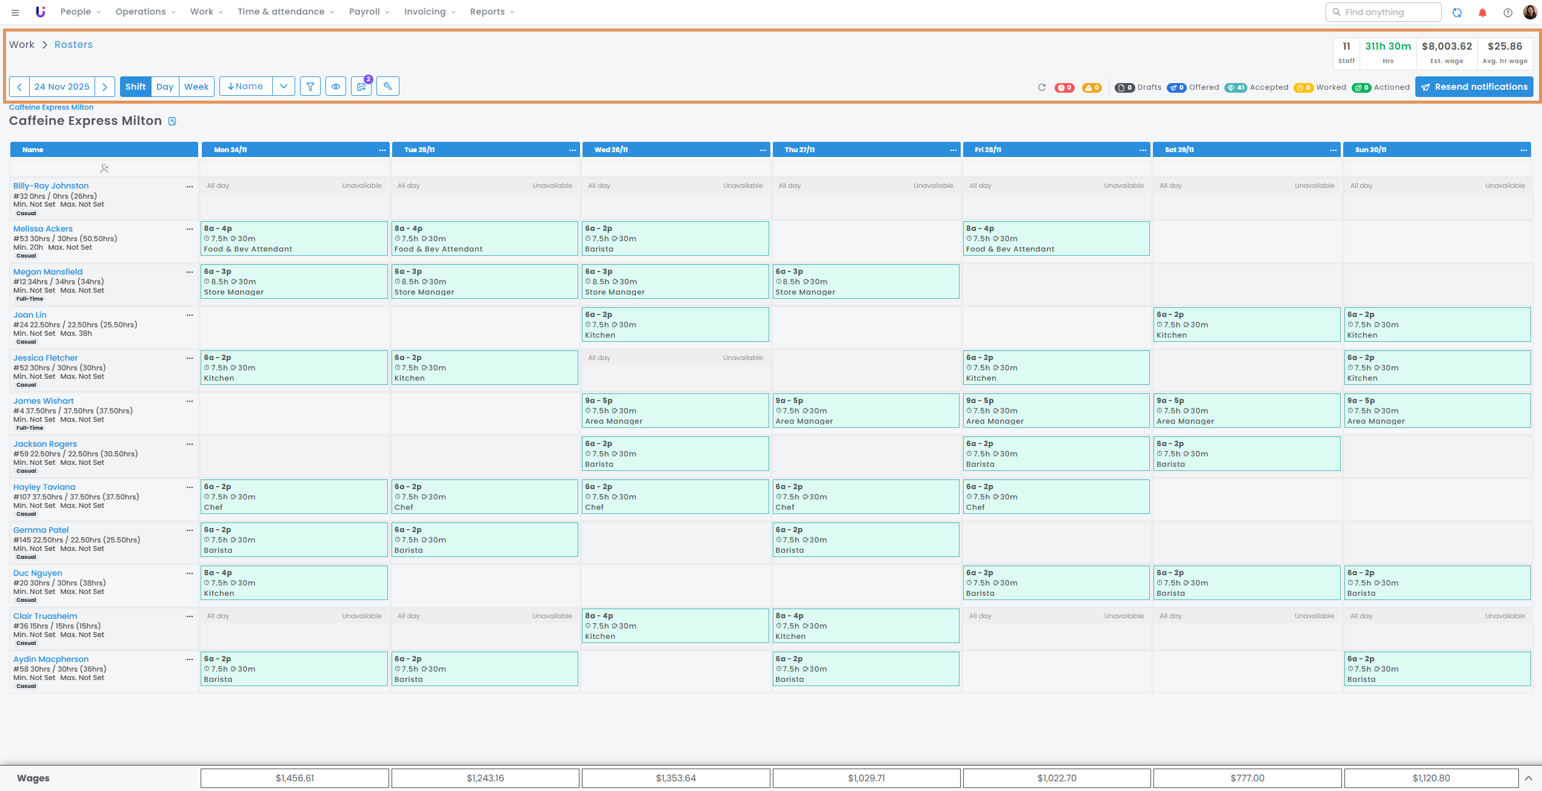
Task: Click the help question mark icon
Action: pos(1507,12)
